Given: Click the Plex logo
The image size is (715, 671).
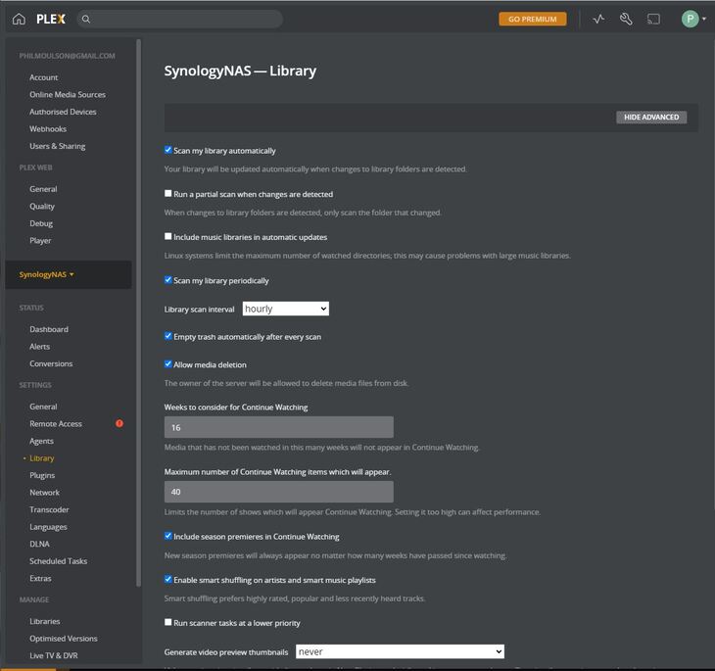Looking at the screenshot, I should pos(51,19).
